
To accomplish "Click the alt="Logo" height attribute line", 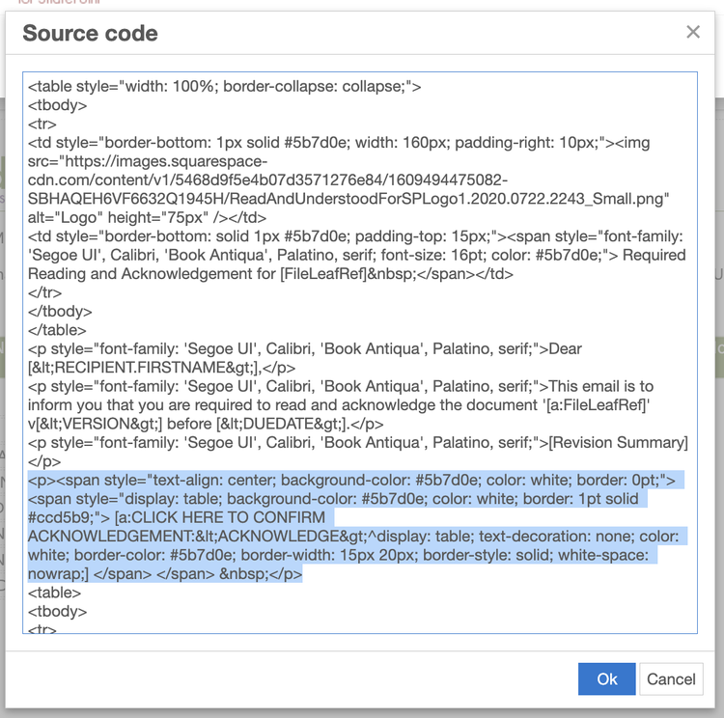I will (x=147, y=217).
